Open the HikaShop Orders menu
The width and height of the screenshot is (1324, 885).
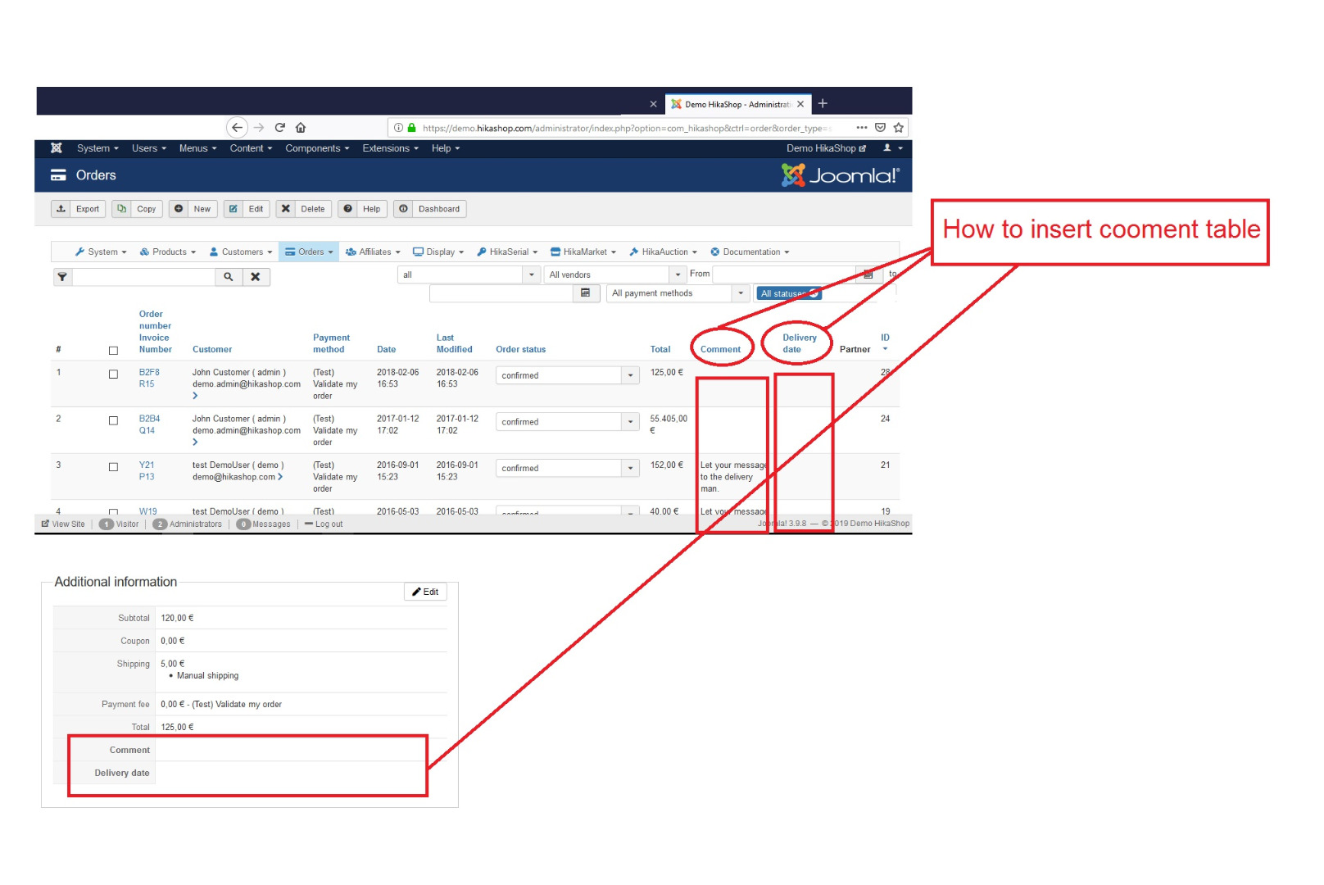[x=309, y=252]
